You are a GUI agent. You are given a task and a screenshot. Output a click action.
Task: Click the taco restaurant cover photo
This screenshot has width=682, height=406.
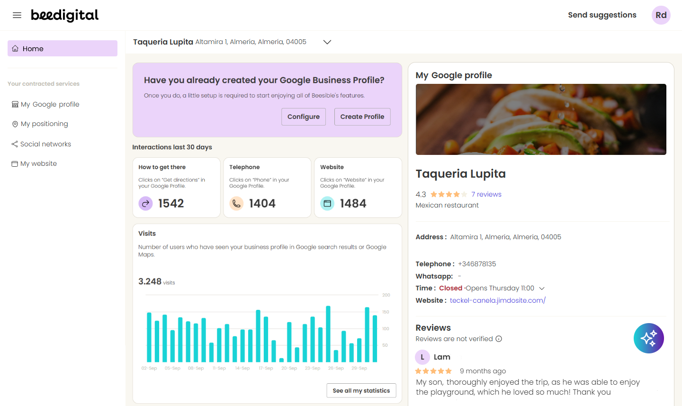pyautogui.click(x=541, y=119)
